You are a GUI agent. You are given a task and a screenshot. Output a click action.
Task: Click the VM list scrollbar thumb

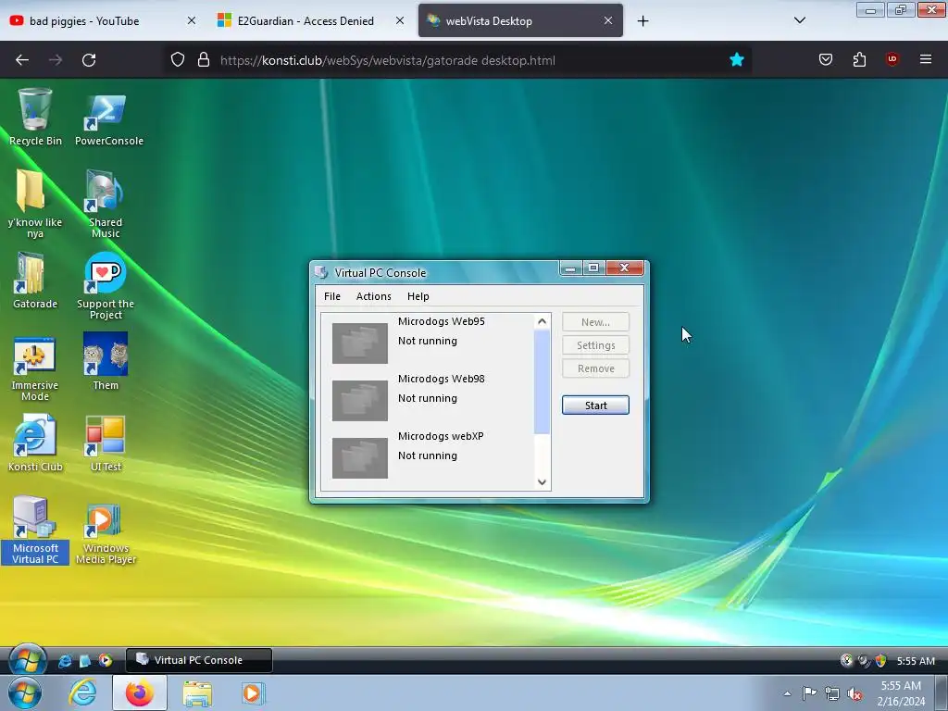pyautogui.click(x=542, y=382)
